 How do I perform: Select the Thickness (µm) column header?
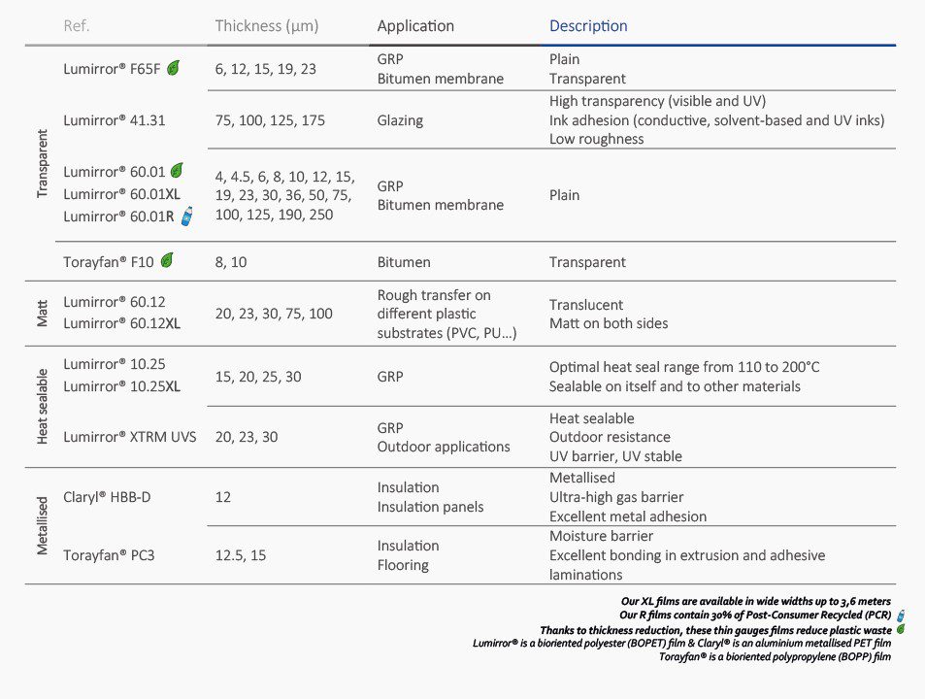pos(267,26)
